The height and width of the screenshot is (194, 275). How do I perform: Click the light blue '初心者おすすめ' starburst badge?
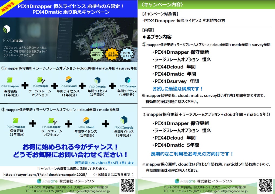tap(127, 54)
